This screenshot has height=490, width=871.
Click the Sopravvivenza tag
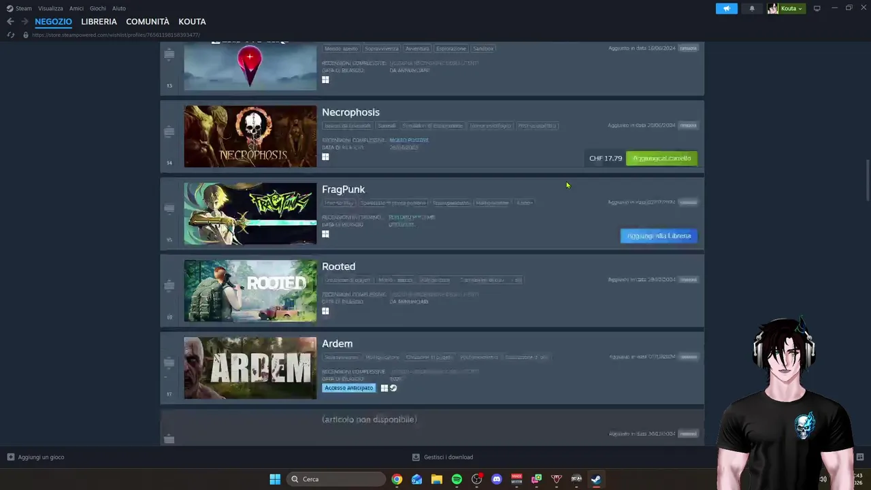[381, 48]
